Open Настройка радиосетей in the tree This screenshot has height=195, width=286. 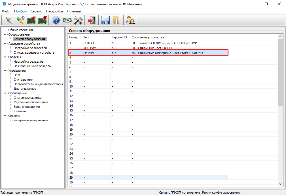coord(30,48)
